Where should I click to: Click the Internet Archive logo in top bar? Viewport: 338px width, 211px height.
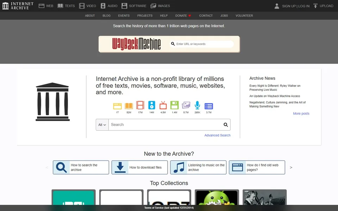point(18,6)
